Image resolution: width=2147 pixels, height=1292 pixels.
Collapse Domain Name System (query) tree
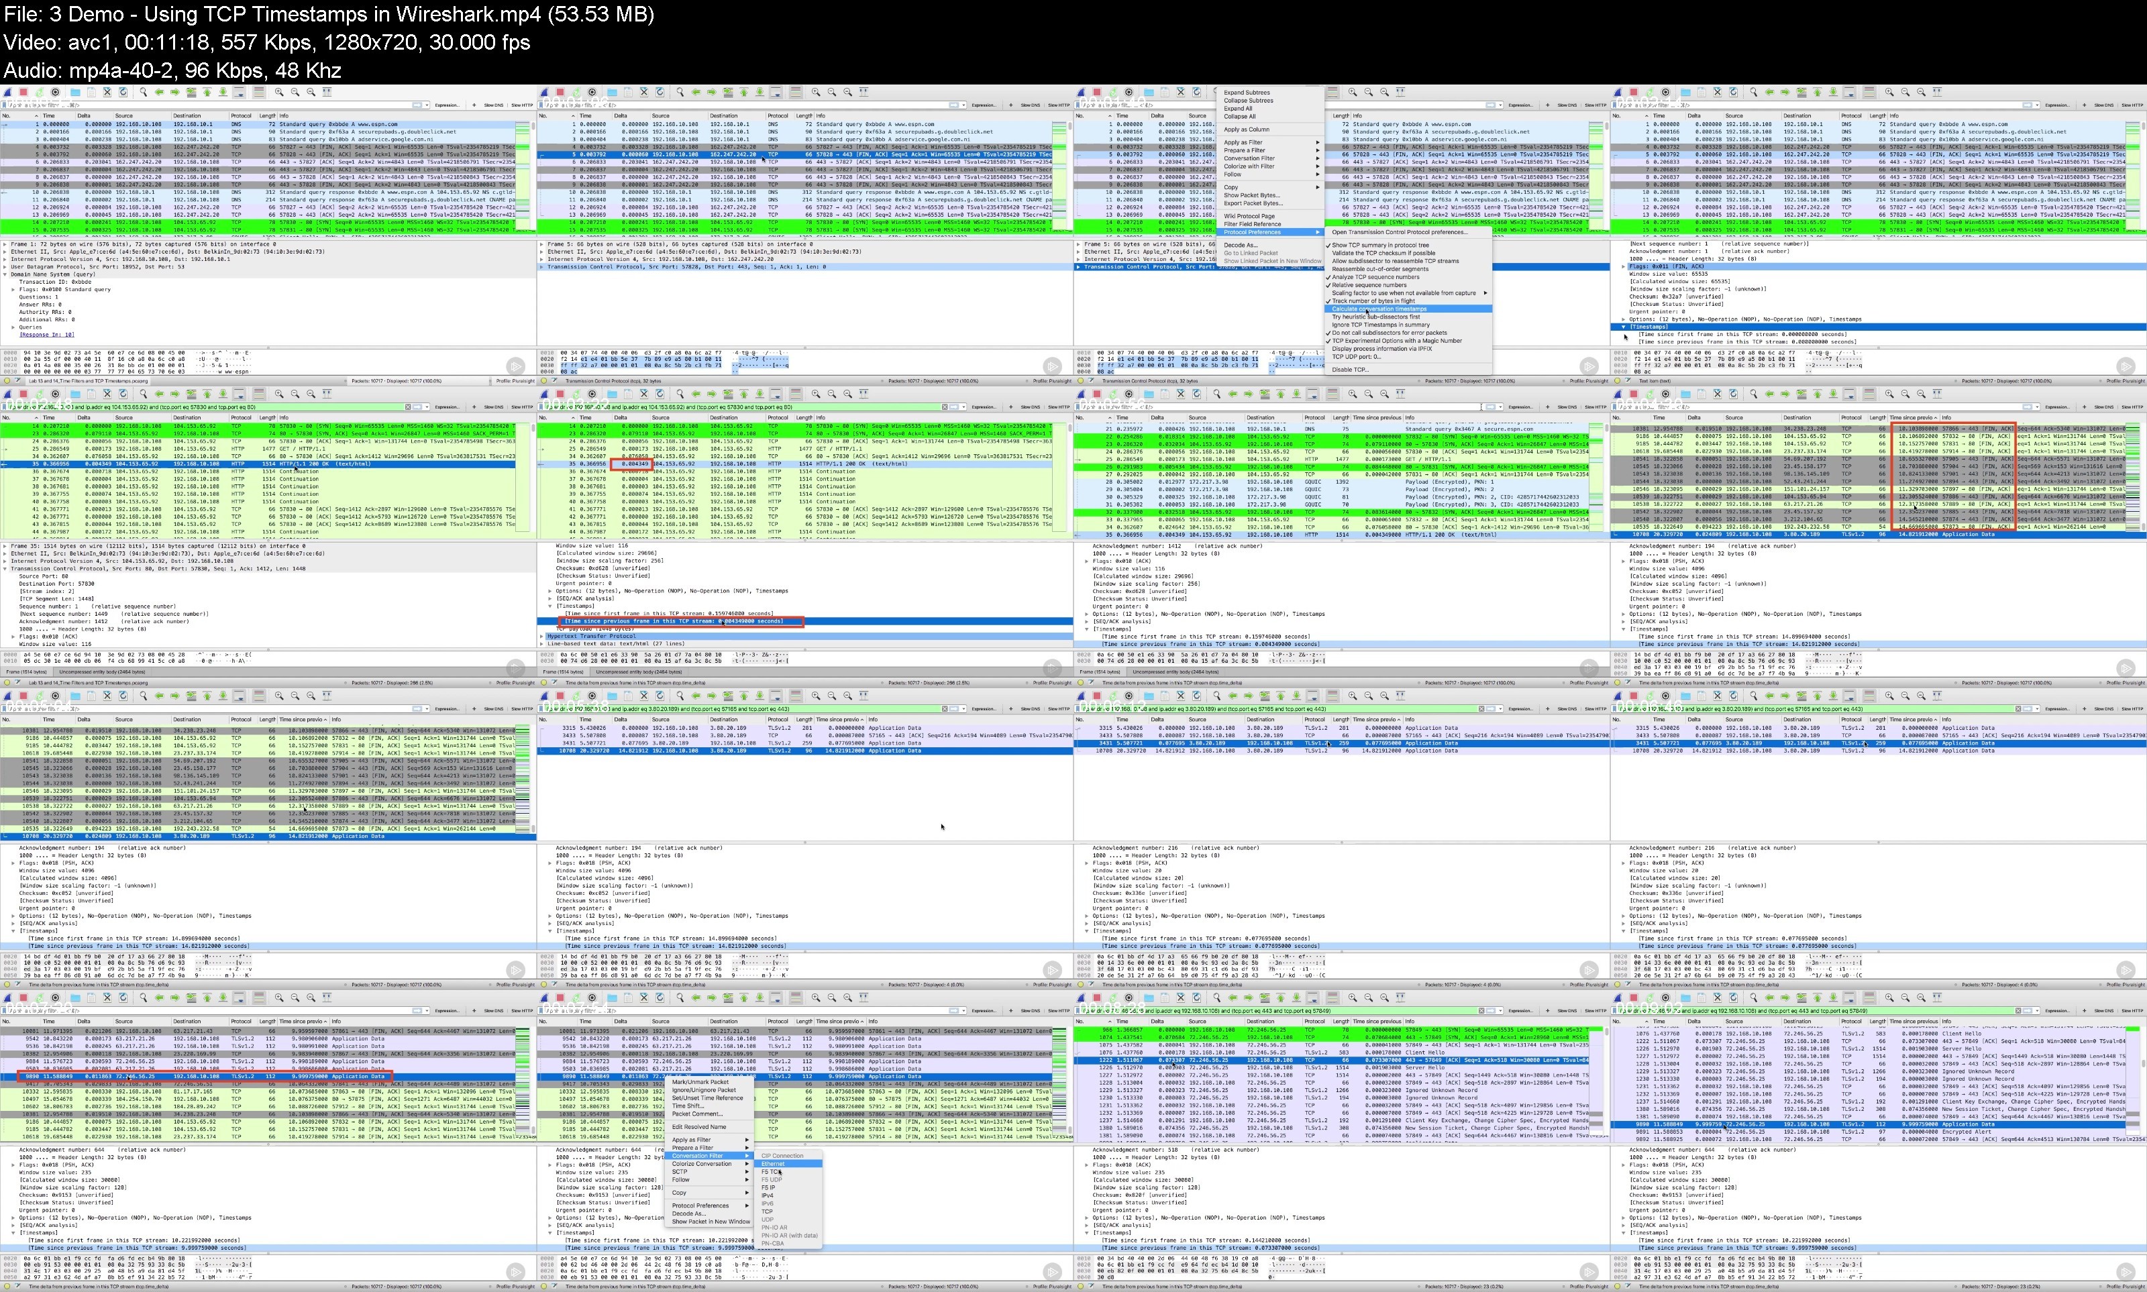click(5, 274)
